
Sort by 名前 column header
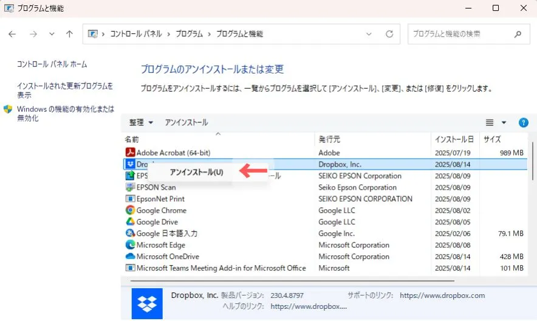pos(132,139)
